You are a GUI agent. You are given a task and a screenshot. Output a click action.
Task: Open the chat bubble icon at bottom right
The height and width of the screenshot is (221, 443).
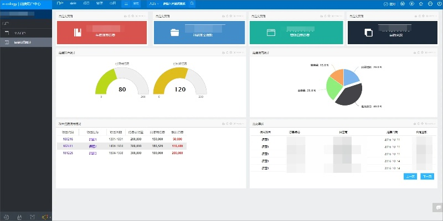click(x=437, y=208)
